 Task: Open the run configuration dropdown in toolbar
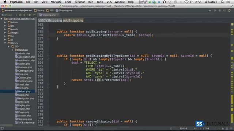tap(210, 11)
